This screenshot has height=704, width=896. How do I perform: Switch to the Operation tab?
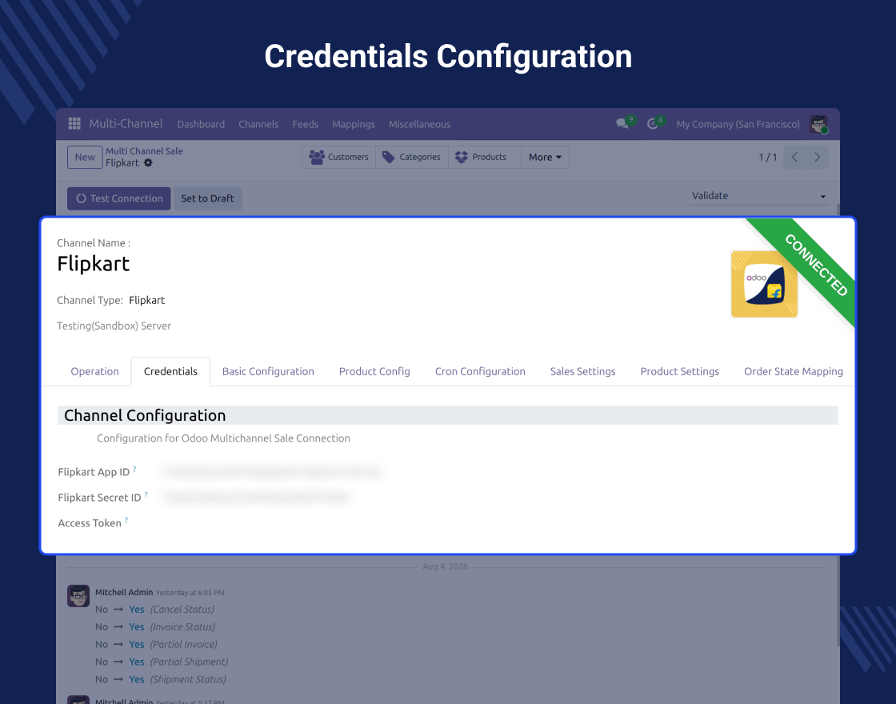[95, 371]
